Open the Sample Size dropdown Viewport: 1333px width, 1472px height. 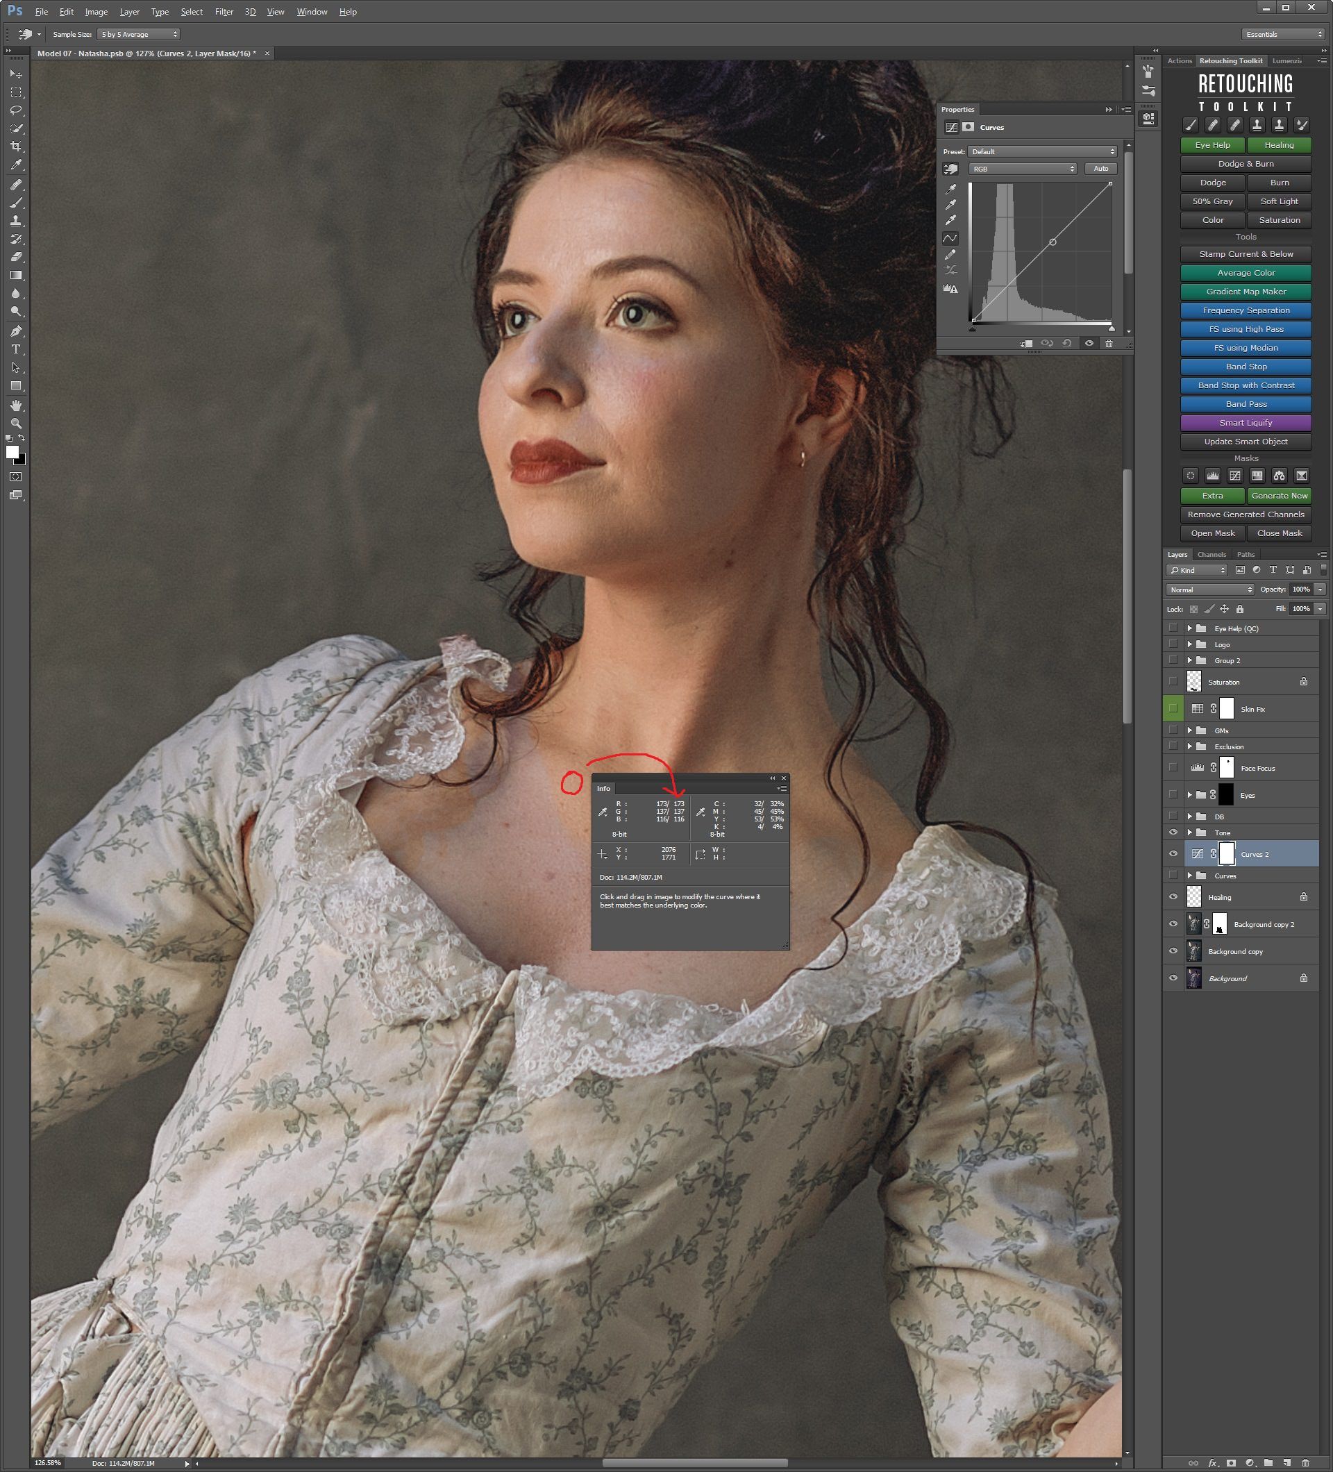(139, 34)
